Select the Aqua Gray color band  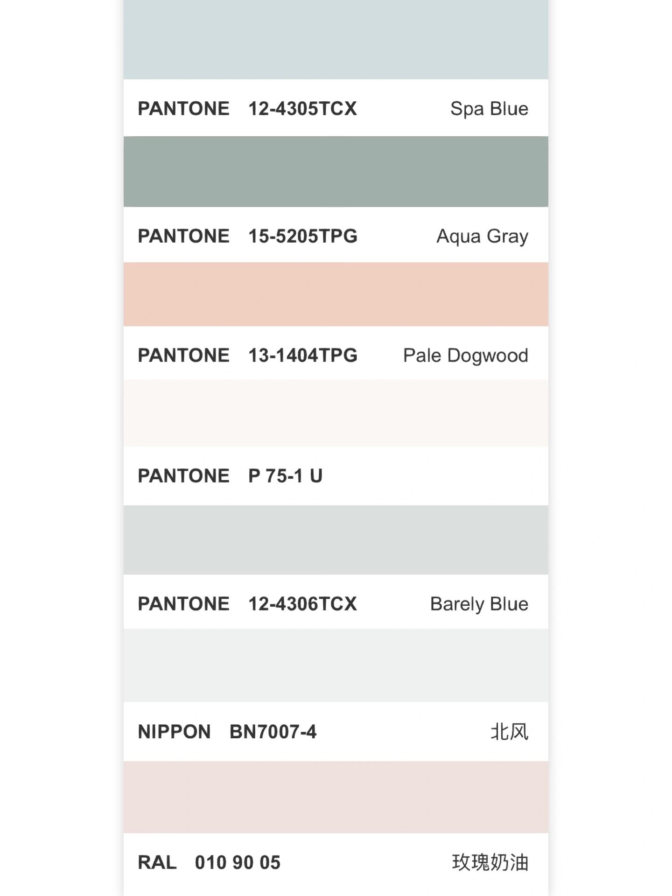[336, 171]
